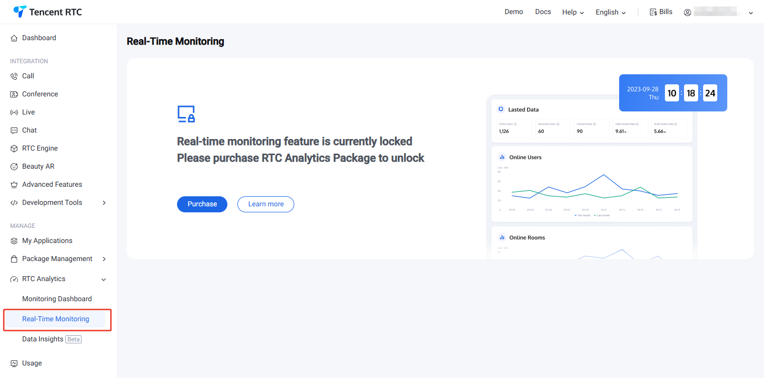Click the seconds digit box showing 24

click(x=710, y=93)
